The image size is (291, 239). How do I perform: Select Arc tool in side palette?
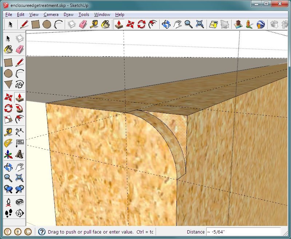point(20,73)
